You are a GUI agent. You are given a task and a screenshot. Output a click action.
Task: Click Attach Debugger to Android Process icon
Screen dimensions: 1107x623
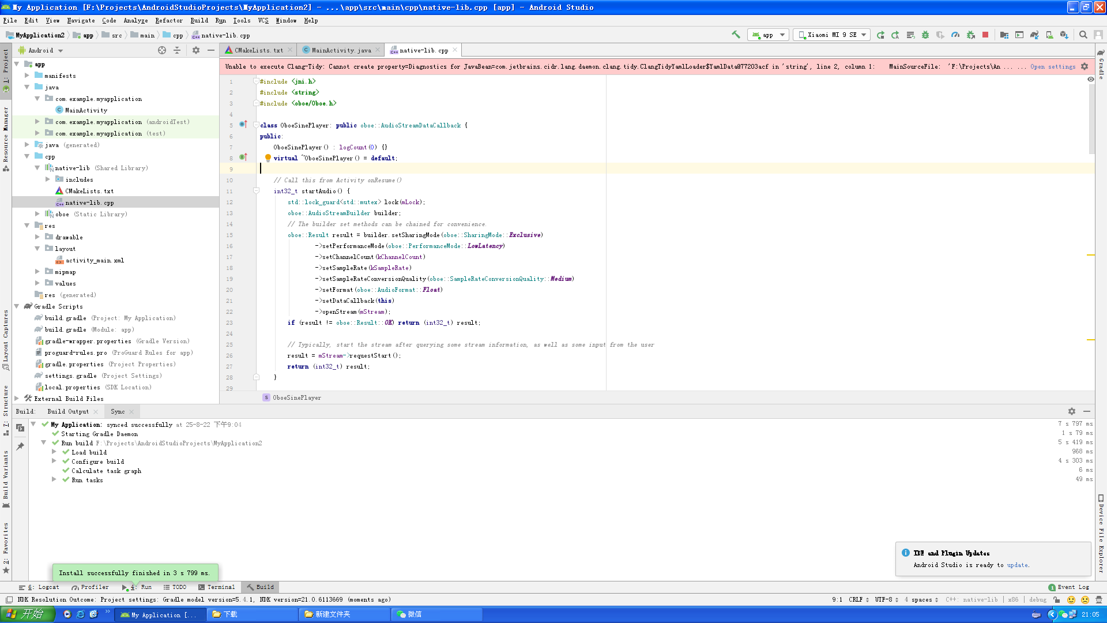point(970,35)
